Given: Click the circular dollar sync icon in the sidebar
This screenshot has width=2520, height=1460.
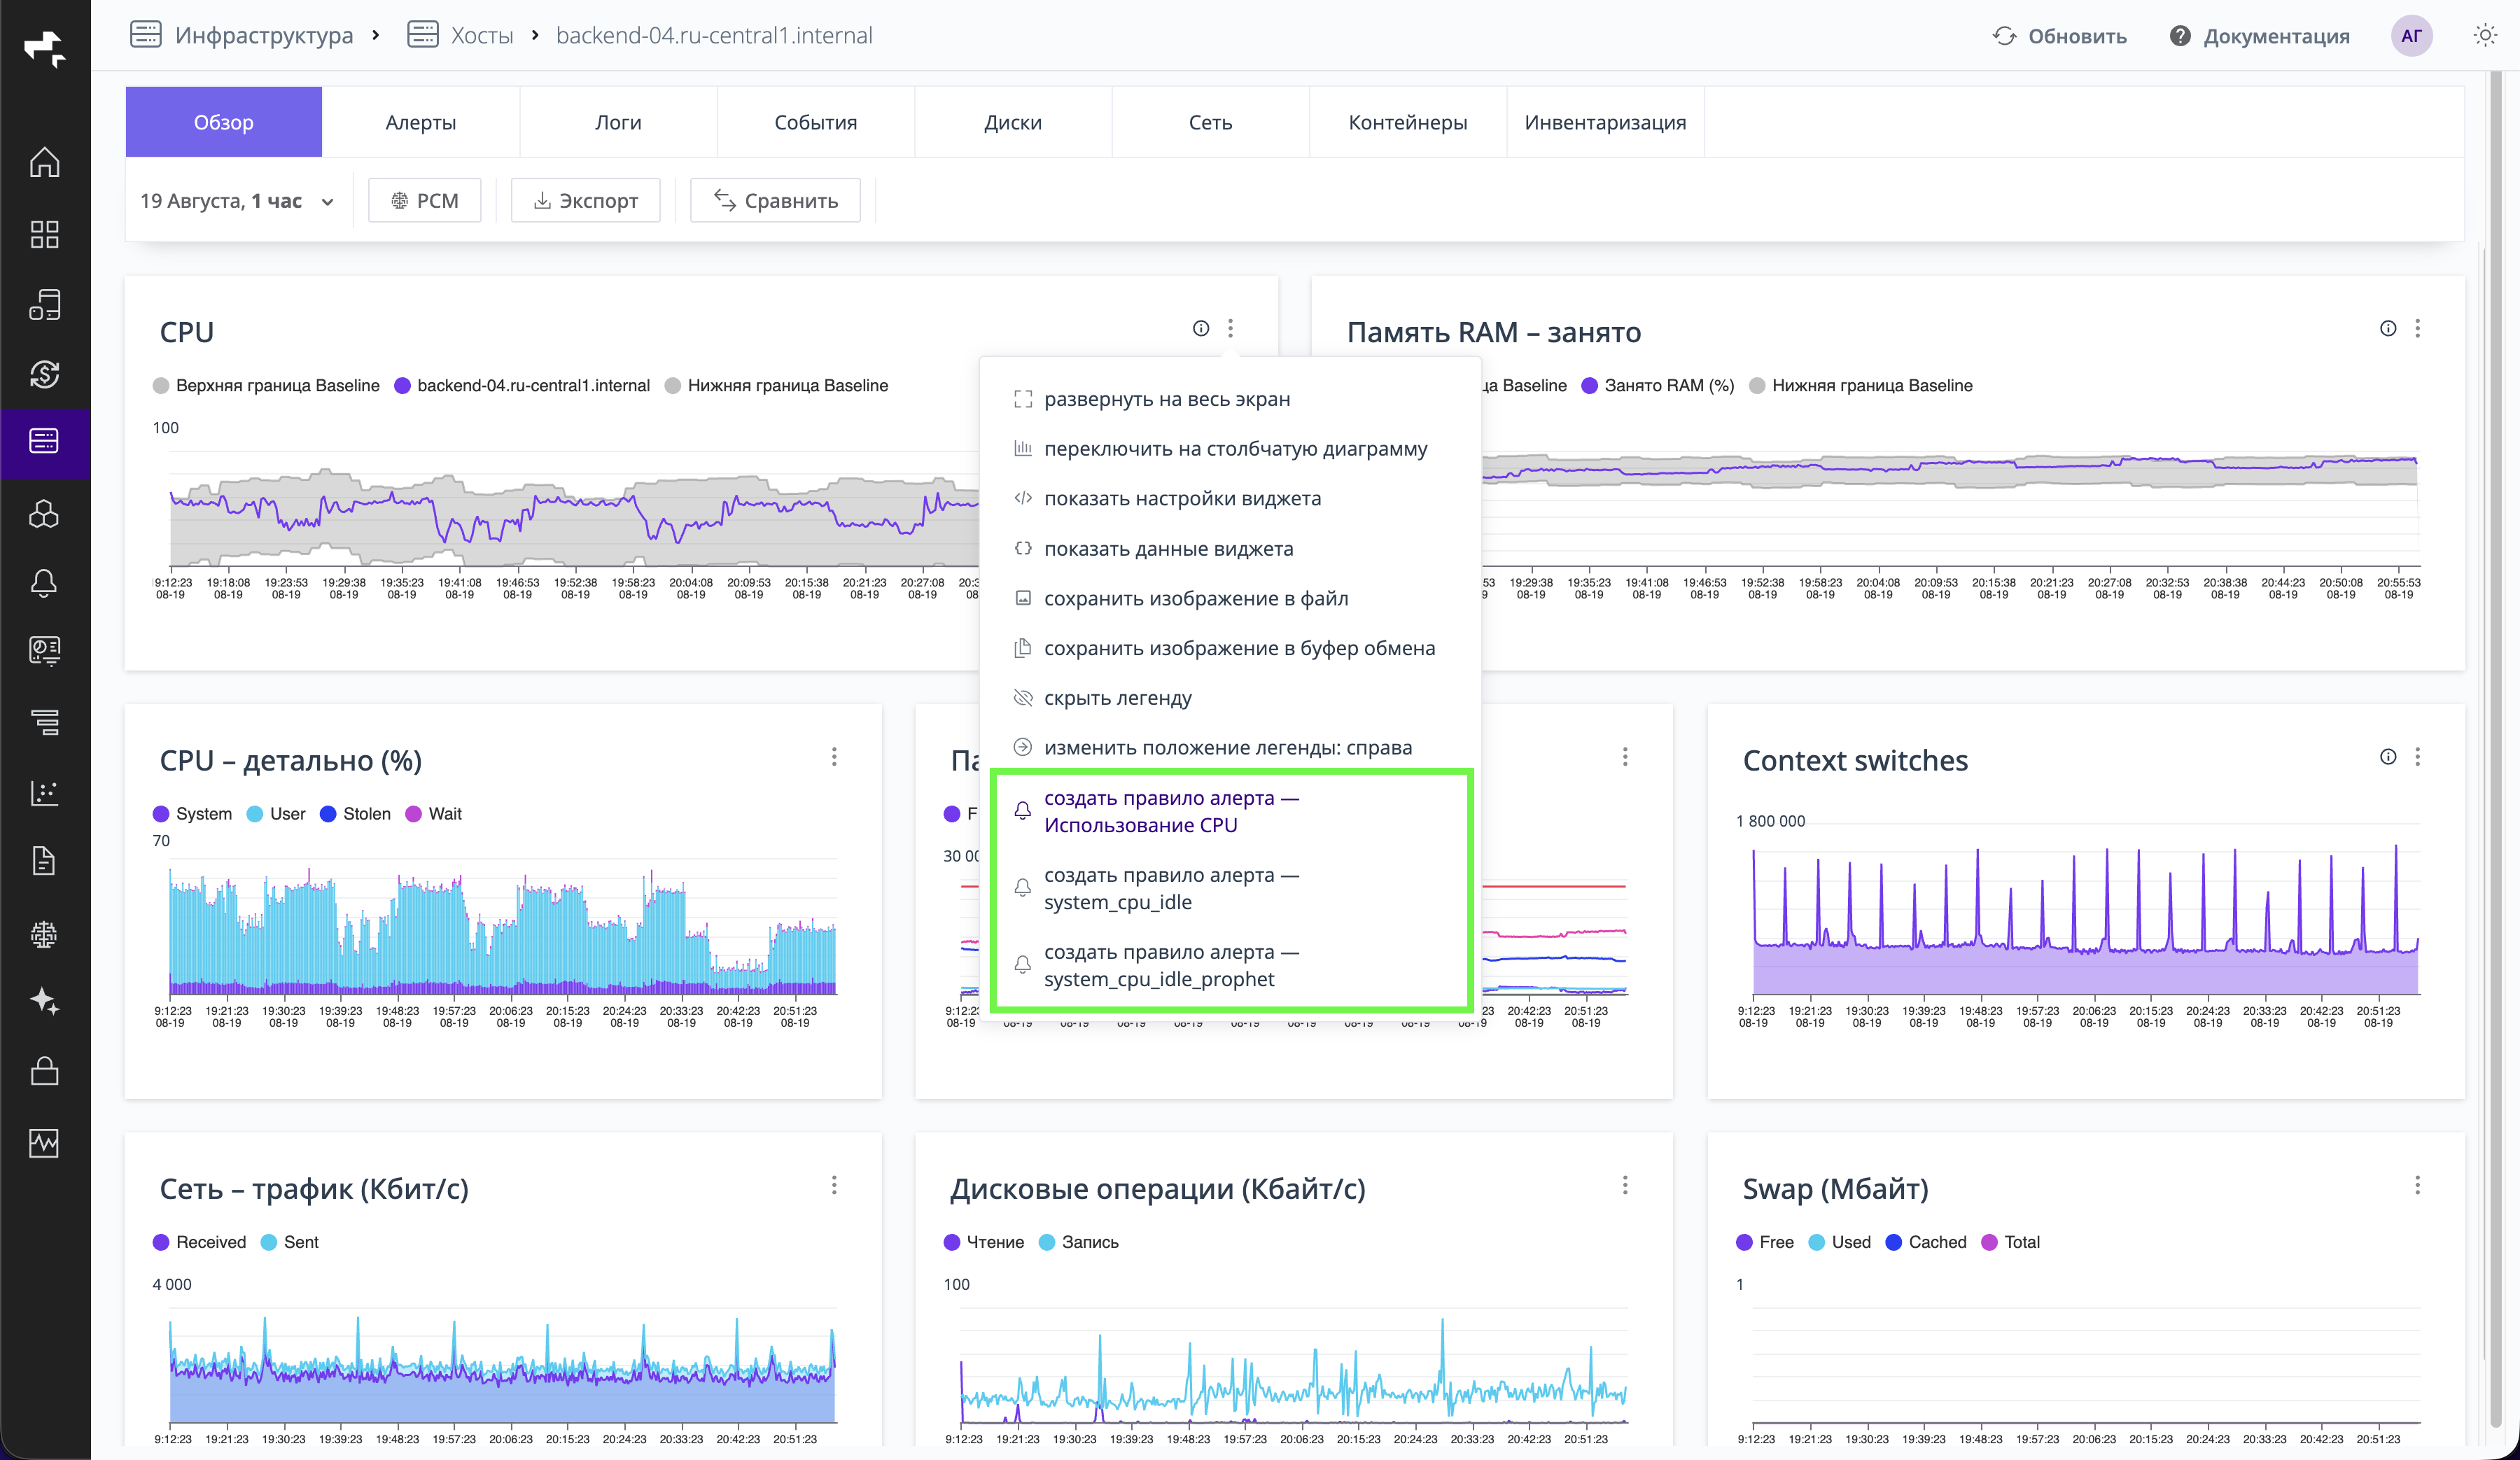Looking at the screenshot, I should click(x=44, y=374).
